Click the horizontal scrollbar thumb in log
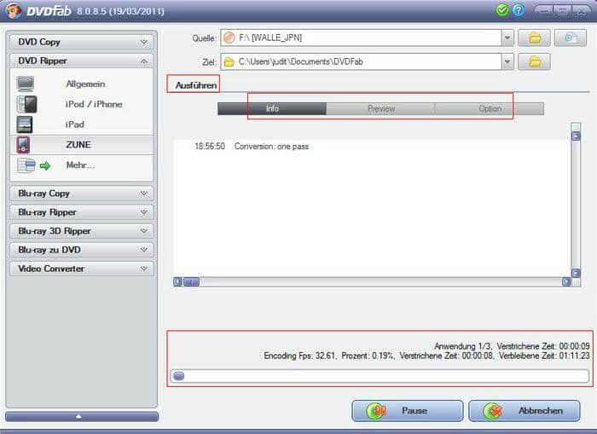The width and height of the screenshot is (597, 434). point(191,281)
